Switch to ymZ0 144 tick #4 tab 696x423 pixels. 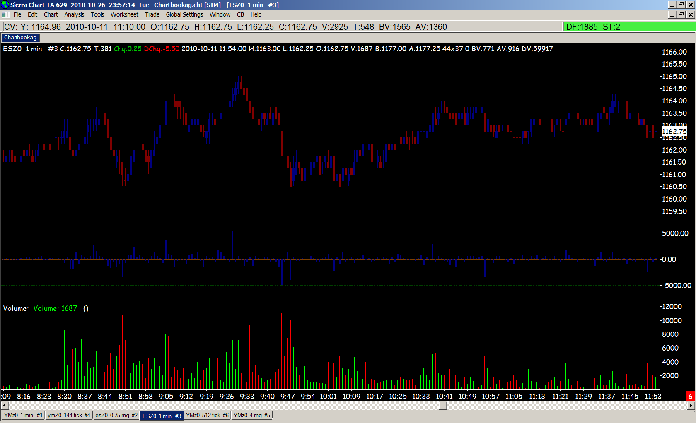tap(69, 416)
